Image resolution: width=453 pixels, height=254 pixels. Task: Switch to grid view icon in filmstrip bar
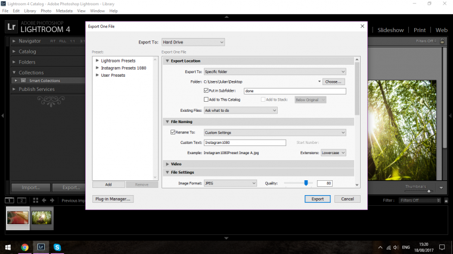tap(36, 200)
